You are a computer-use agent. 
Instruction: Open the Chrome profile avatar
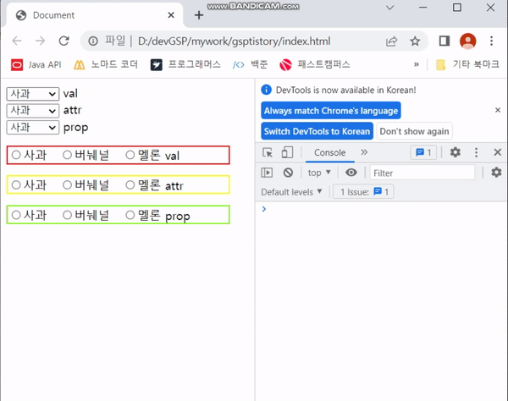pyautogui.click(x=468, y=41)
